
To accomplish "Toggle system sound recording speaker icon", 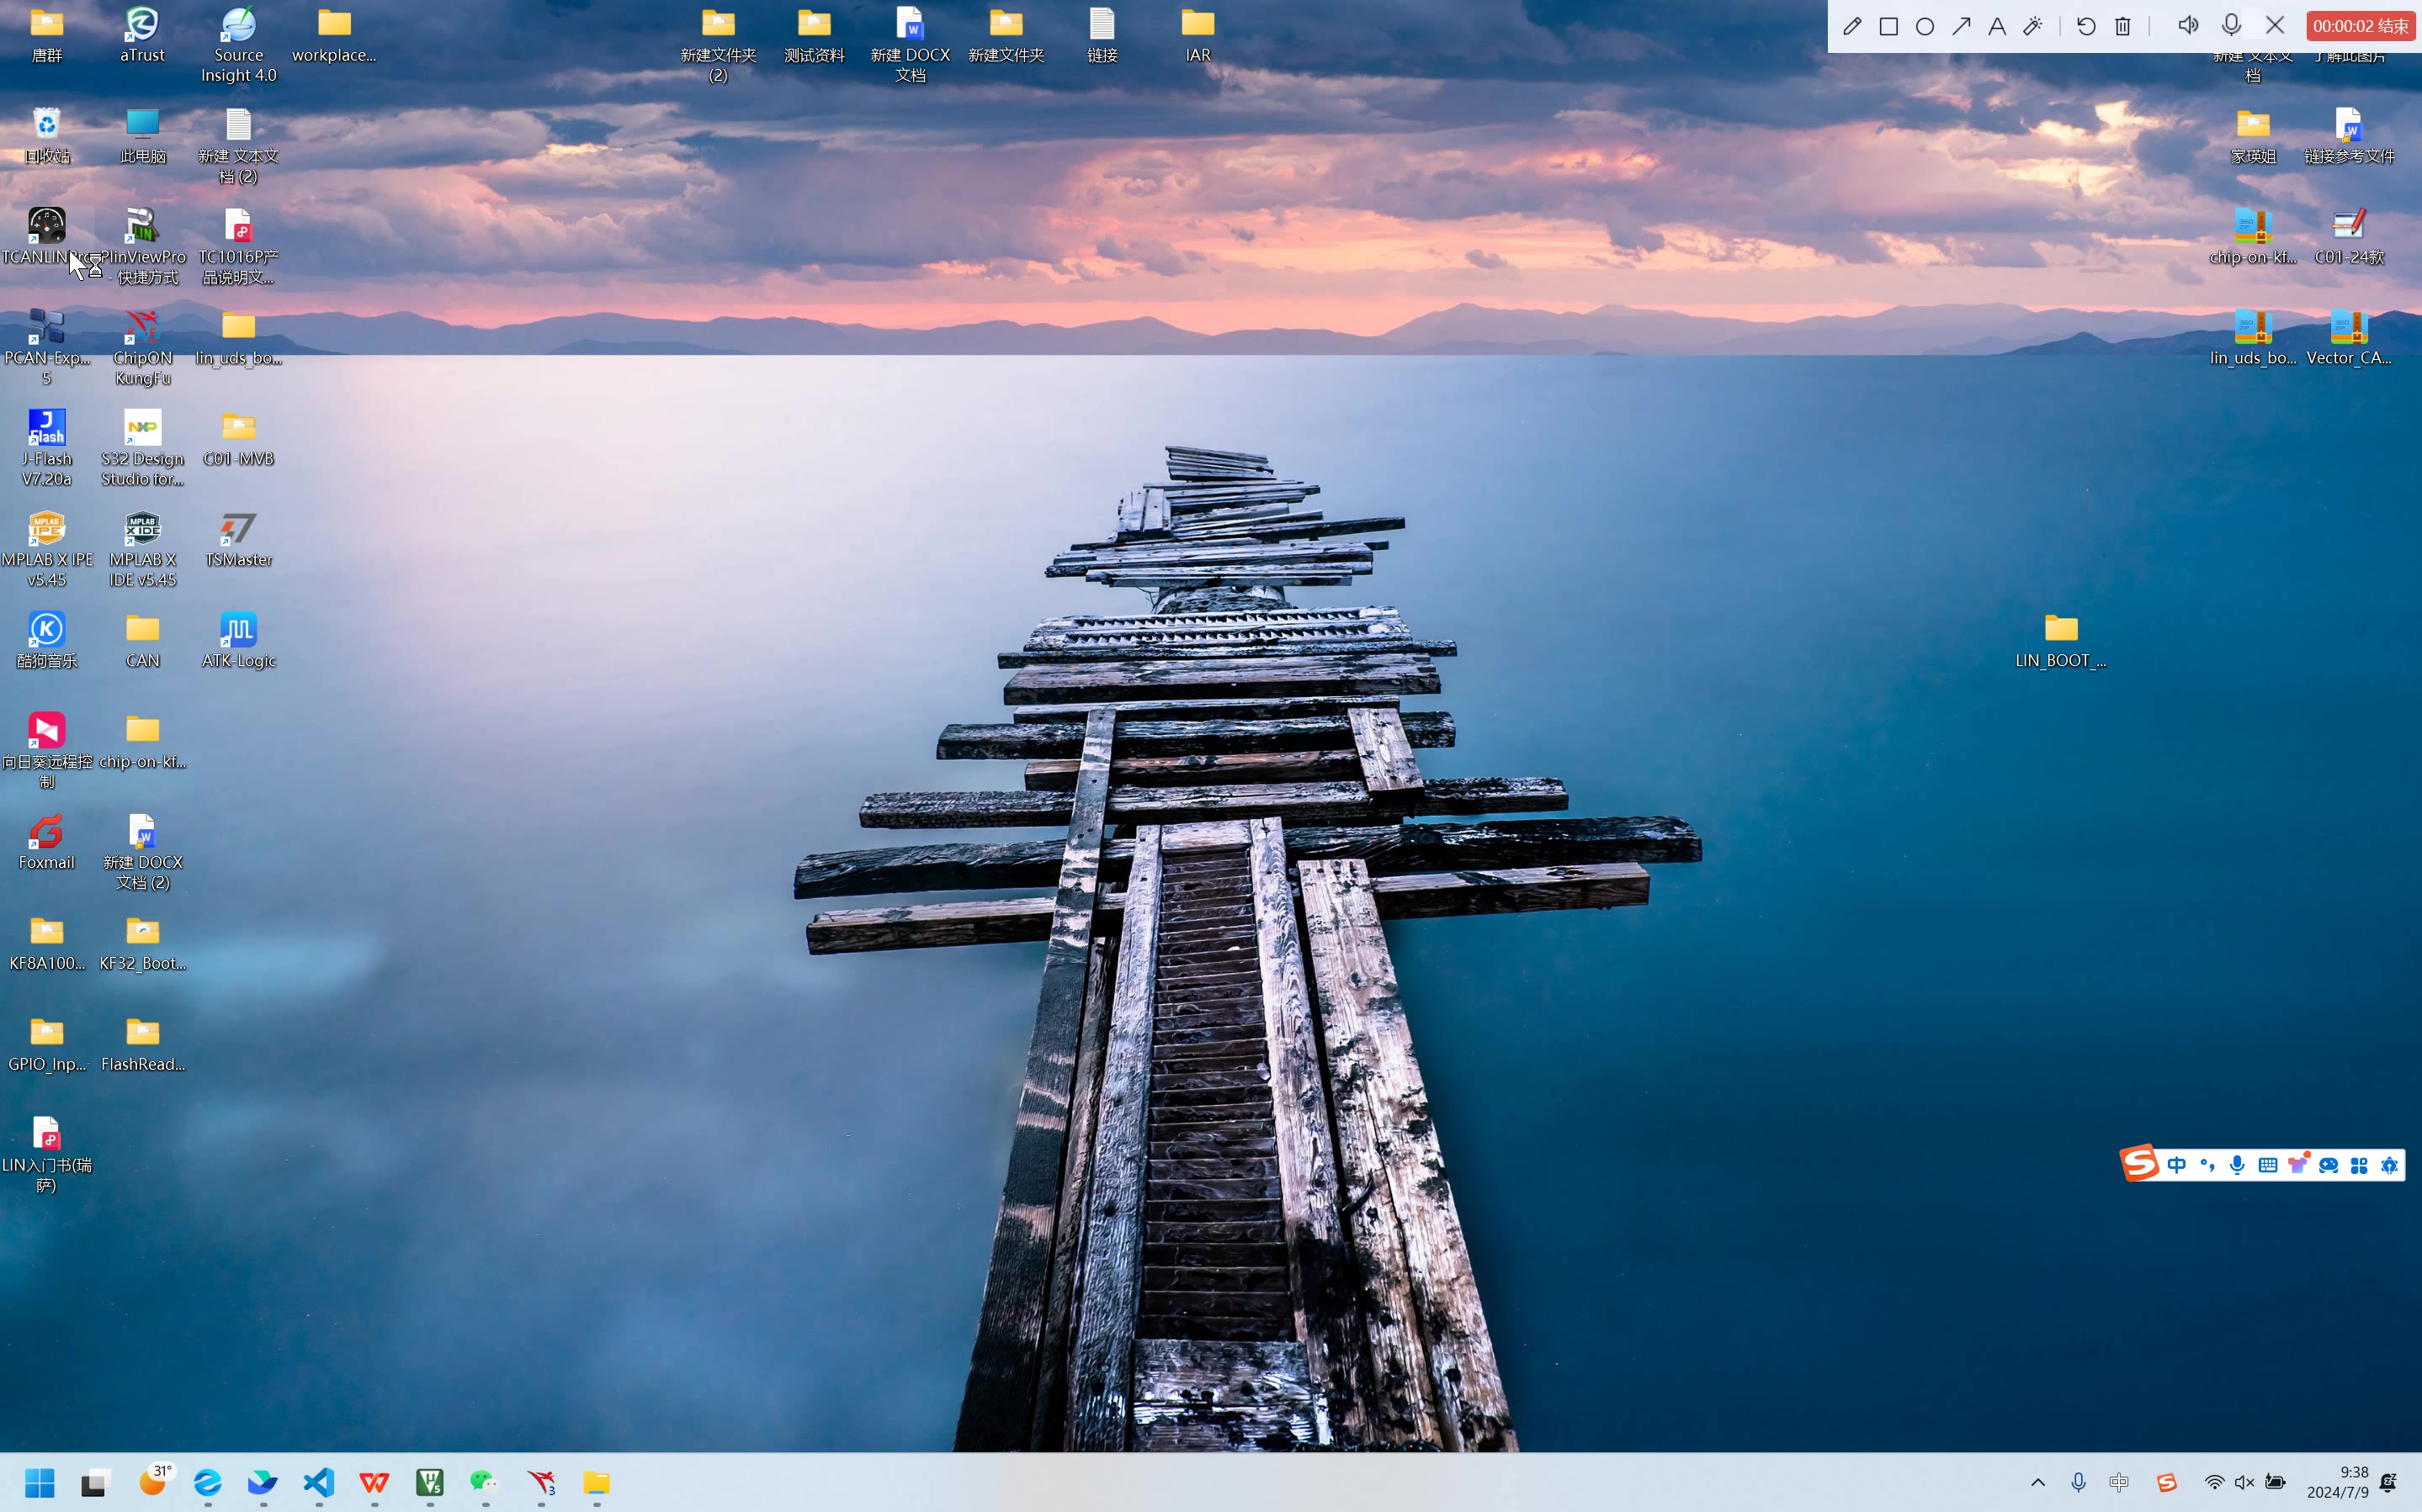I will 2188,27.
